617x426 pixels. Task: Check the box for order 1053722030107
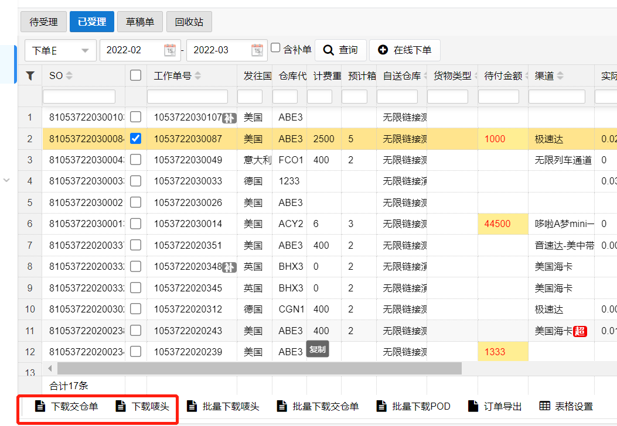point(135,116)
